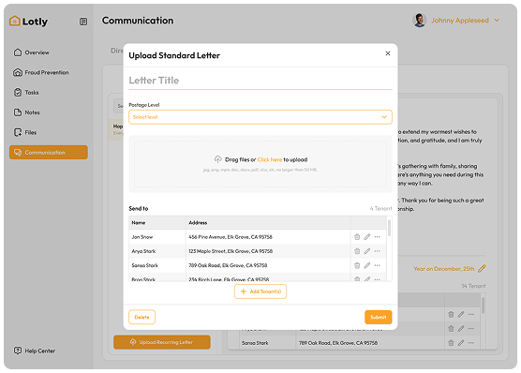Close the Upload Standard Letter dialog

(x=388, y=53)
